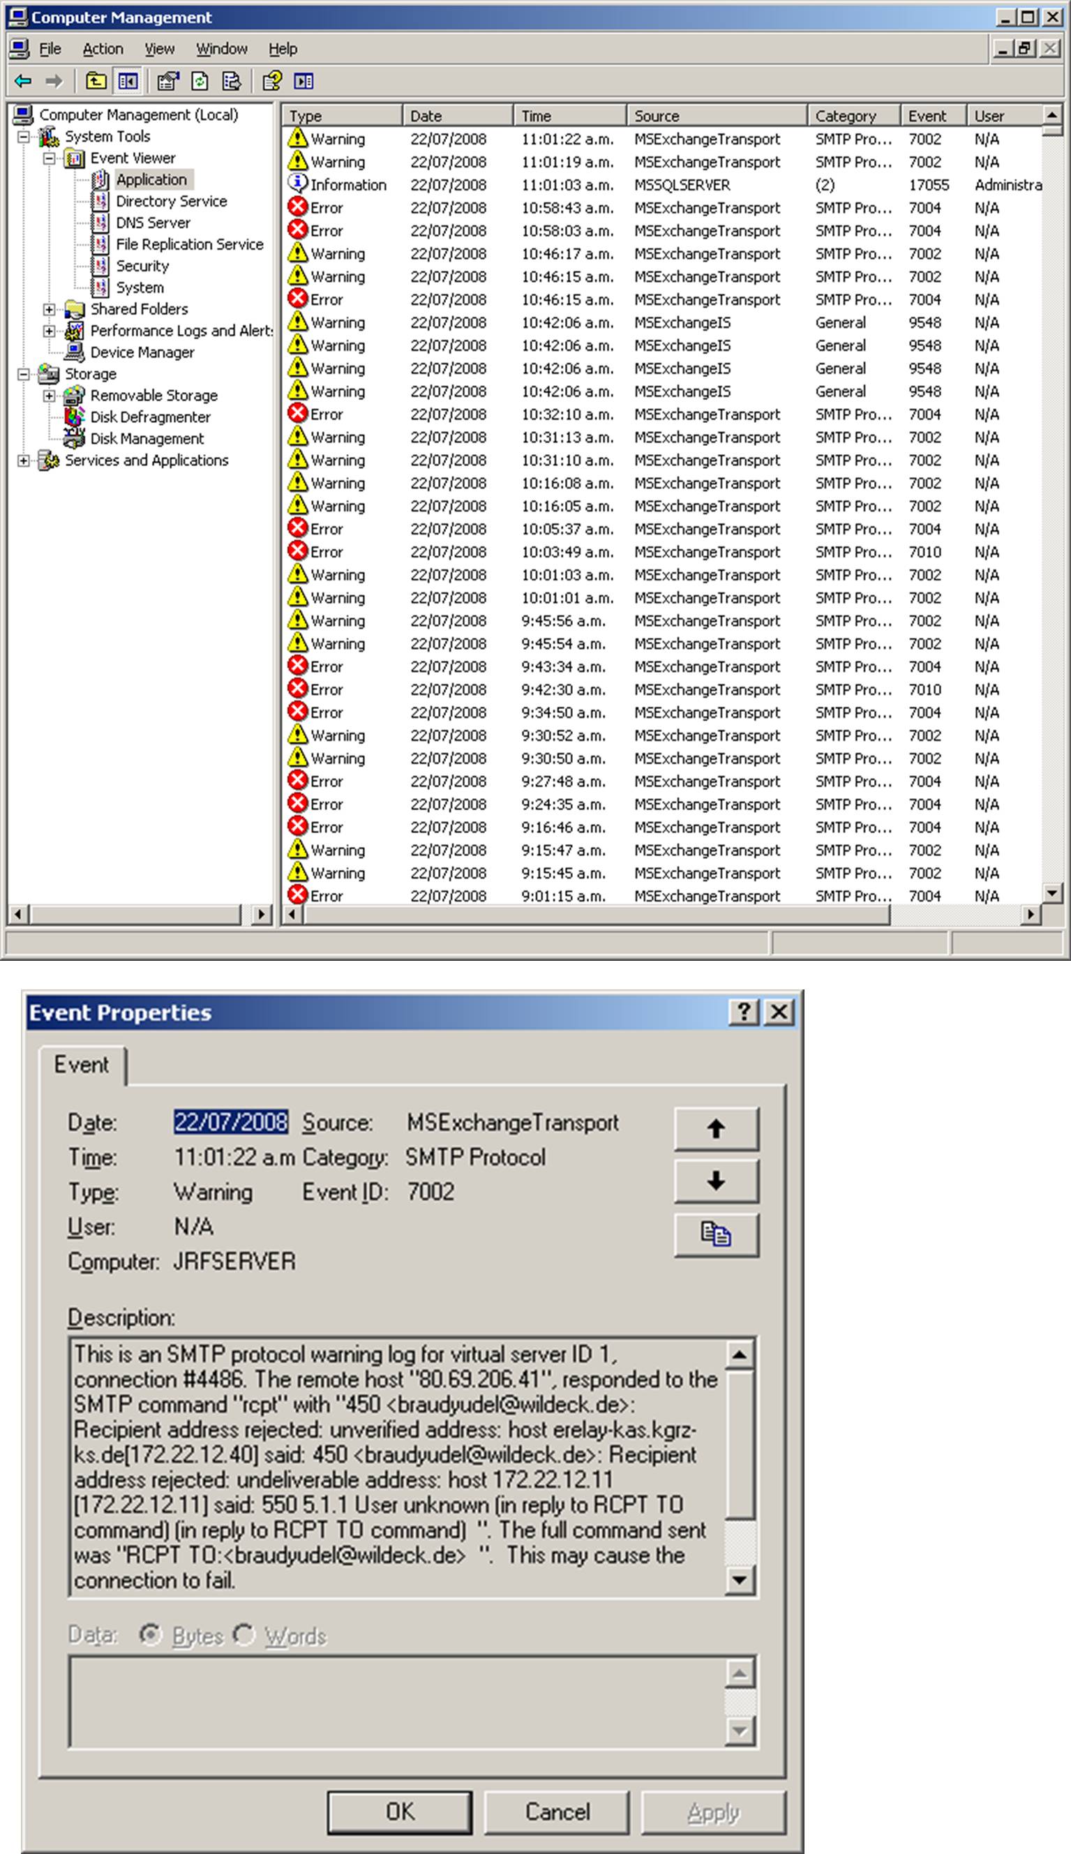
Task: Click the Apply button in Event Properties
Action: pyautogui.click(x=714, y=1811)
